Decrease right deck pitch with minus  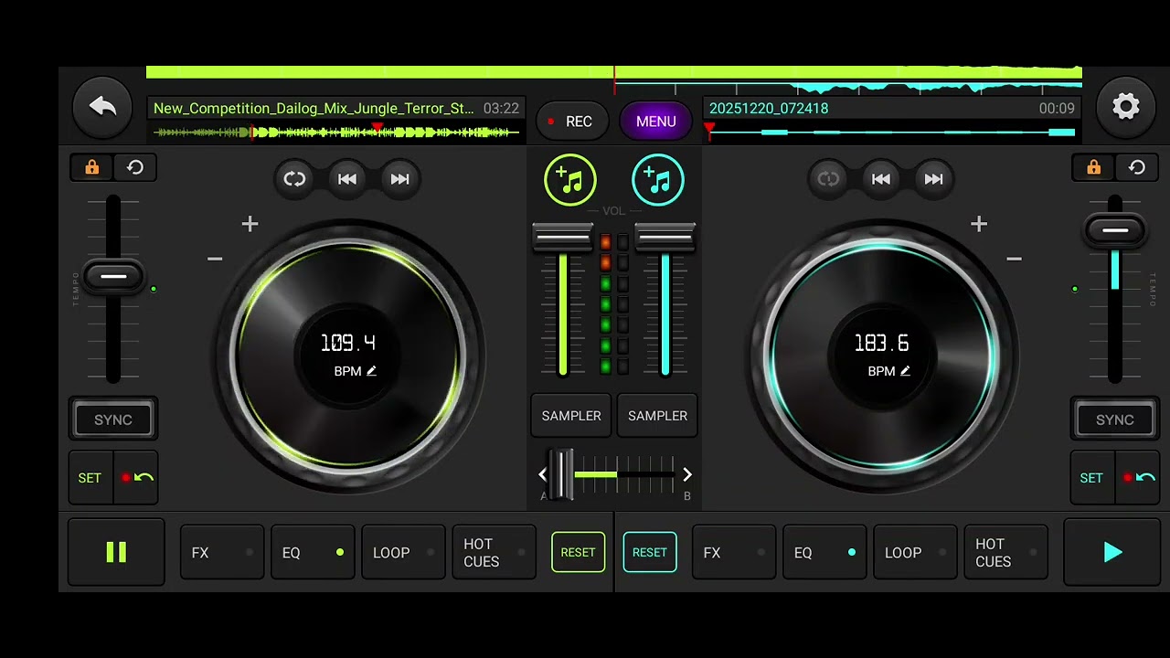coord(1014,259)
